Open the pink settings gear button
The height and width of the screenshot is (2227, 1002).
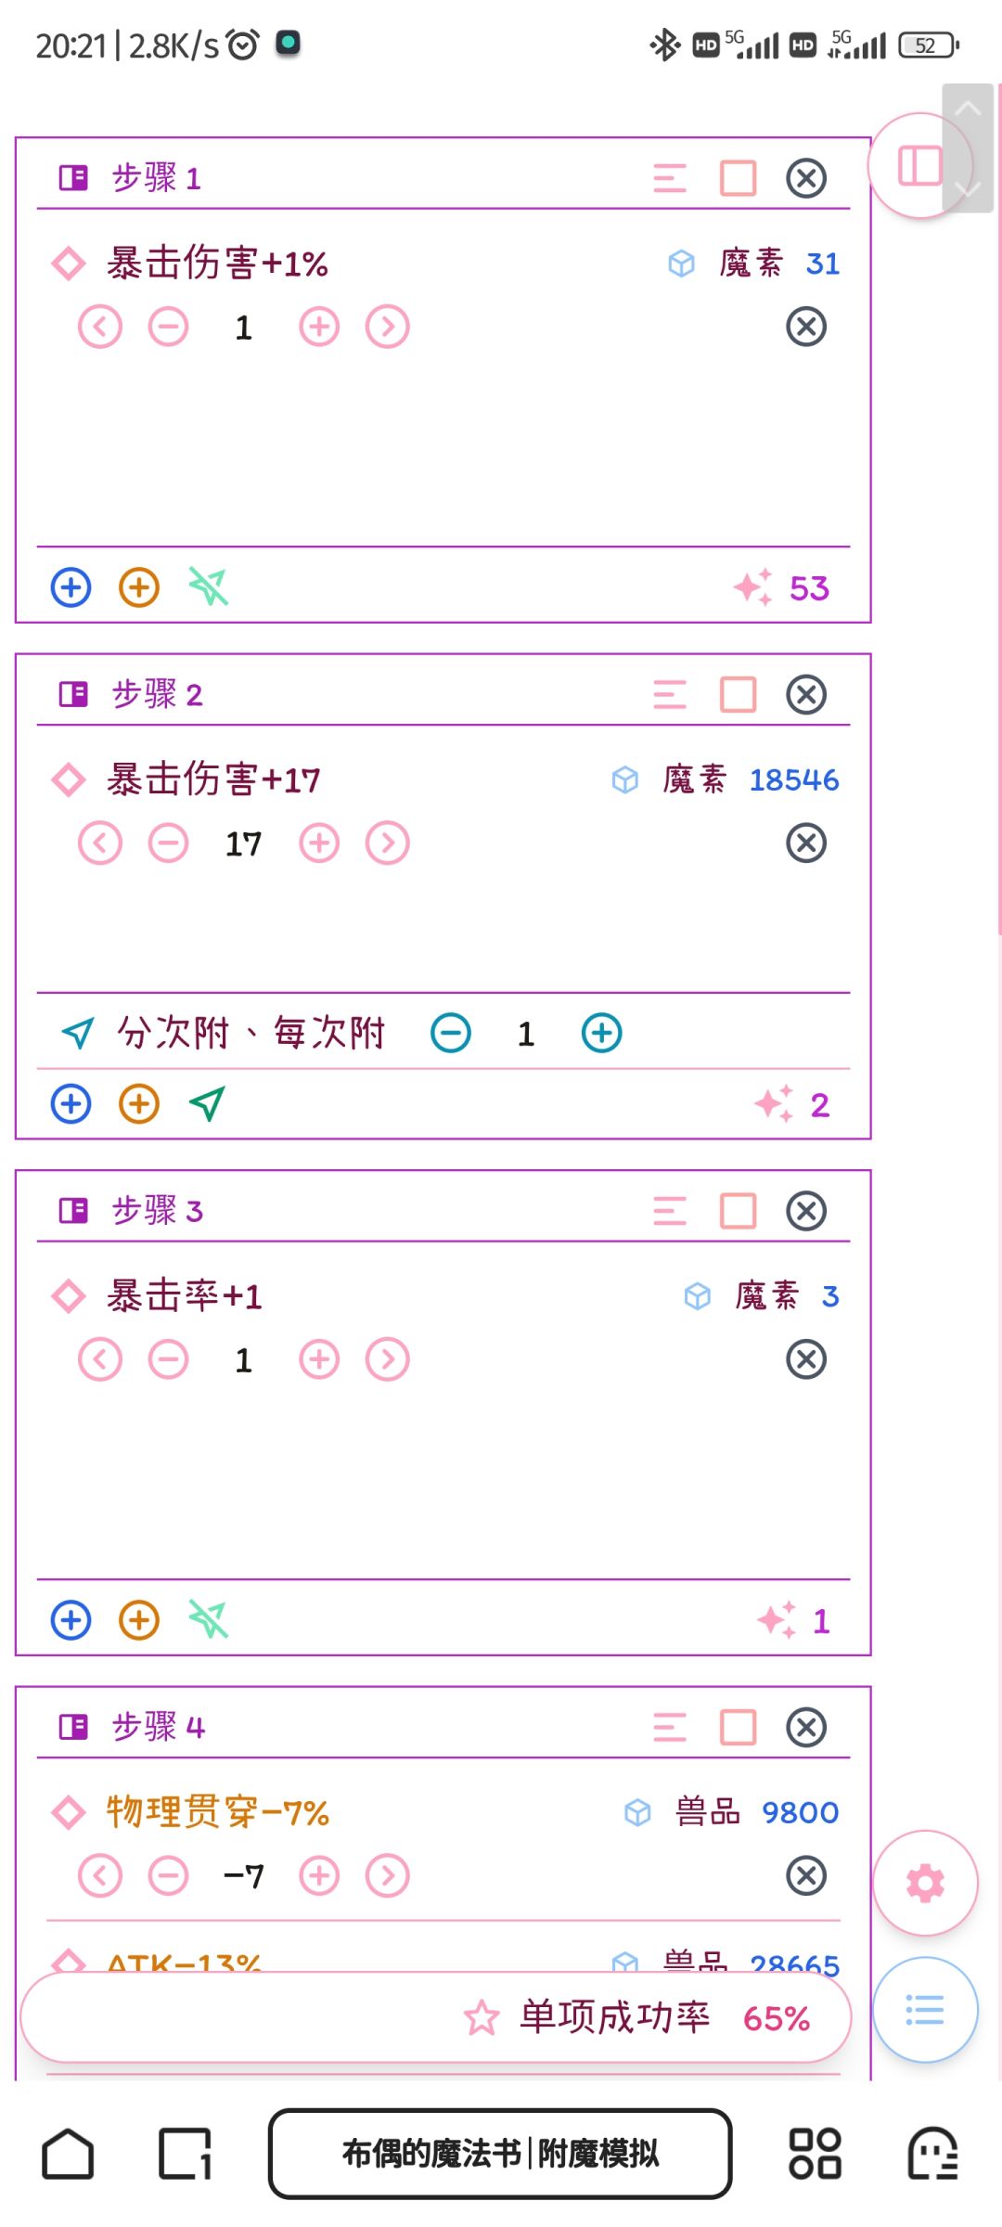click(x=925, y=1883)
